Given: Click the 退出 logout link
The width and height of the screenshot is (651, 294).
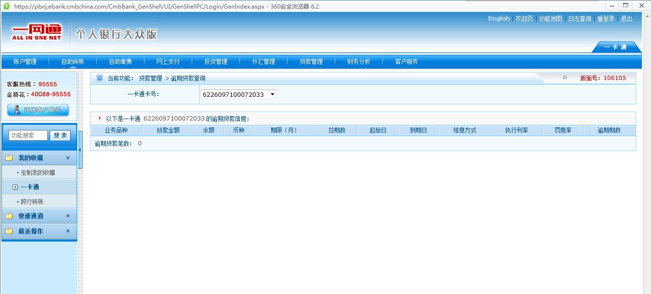Looking at the screenshot, I should point(626,19).
